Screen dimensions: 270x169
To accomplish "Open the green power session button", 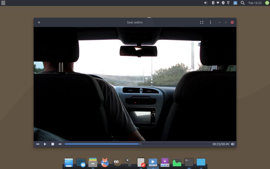I will (267, 3).
